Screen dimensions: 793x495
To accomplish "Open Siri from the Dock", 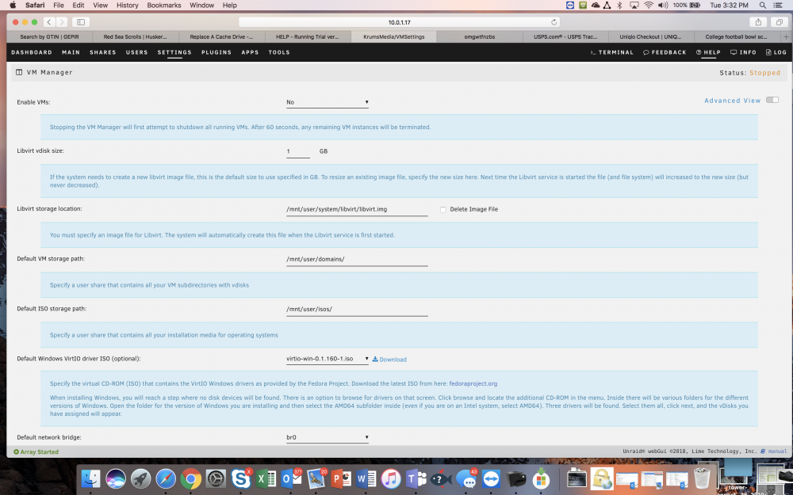I will click(x=116, y=478).
